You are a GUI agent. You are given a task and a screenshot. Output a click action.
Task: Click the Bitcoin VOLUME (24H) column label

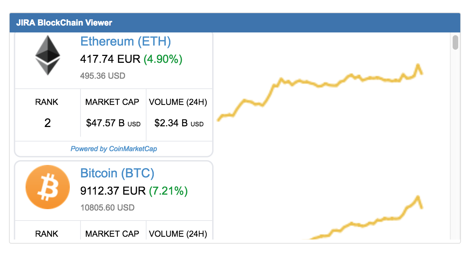(178, 234)
